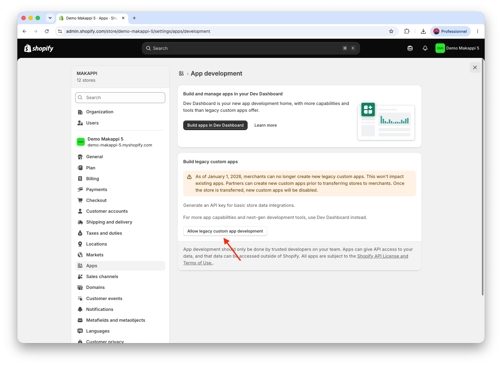Click the Checkout cart icon
The image size is (502, 366).
[80, 200]
